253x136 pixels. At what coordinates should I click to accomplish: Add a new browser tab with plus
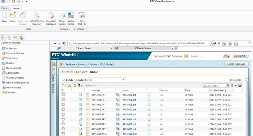click(x=176, y=48)
